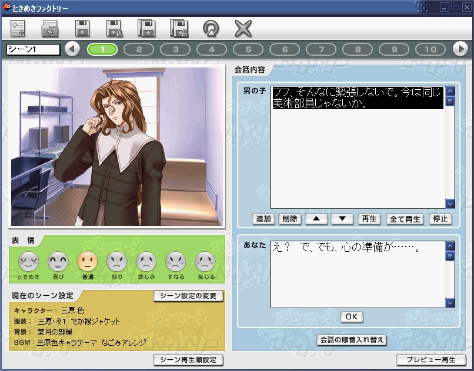
Task: Click the BGM 三原色キャラテーマ line
Action: coord(80,343)
